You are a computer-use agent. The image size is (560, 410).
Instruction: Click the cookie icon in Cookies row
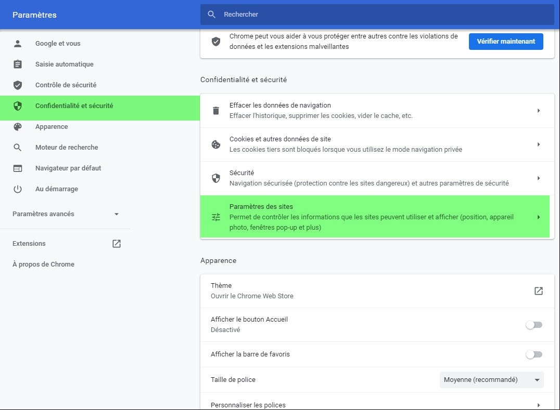tap(216, 144)
